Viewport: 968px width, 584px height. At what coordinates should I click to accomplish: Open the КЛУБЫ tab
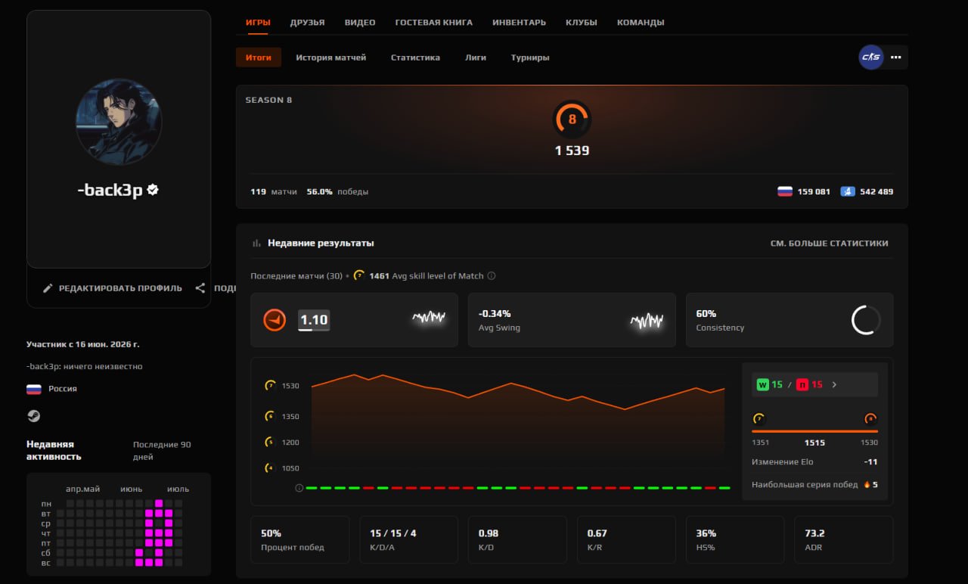pos(581,23)
